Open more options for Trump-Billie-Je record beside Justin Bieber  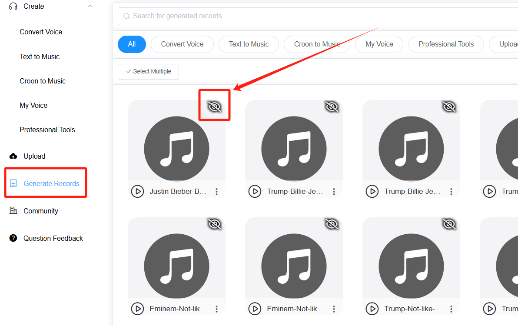click(334, 192)
